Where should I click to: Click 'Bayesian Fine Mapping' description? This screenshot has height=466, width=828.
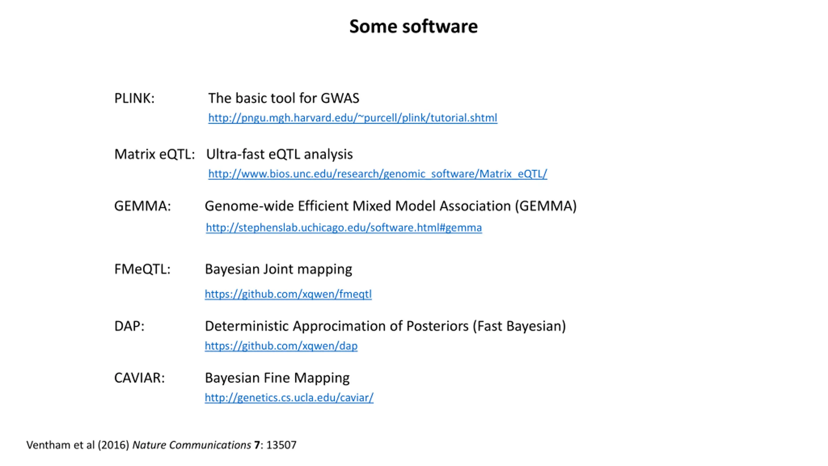coord(277,378)
